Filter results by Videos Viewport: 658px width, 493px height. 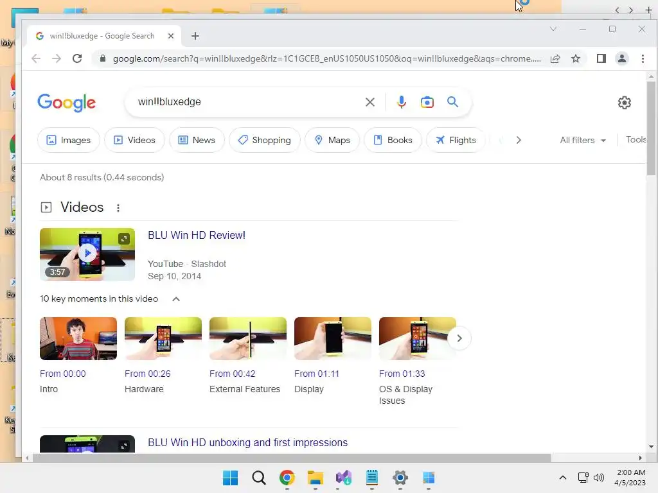point(135,140)
